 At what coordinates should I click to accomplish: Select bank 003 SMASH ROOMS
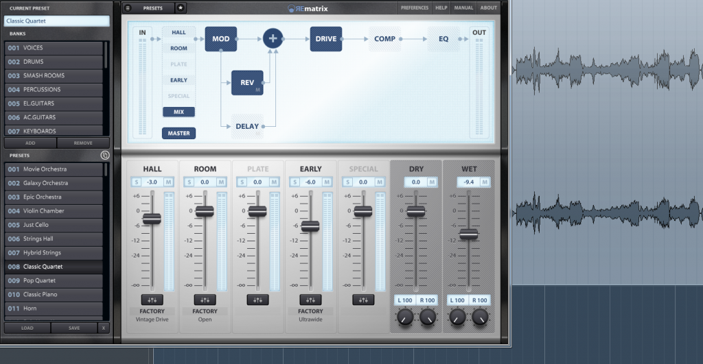click(54, 75)
